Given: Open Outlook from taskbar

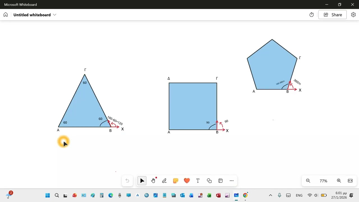Looking at the screenshot, I should [x=182, y=195].
